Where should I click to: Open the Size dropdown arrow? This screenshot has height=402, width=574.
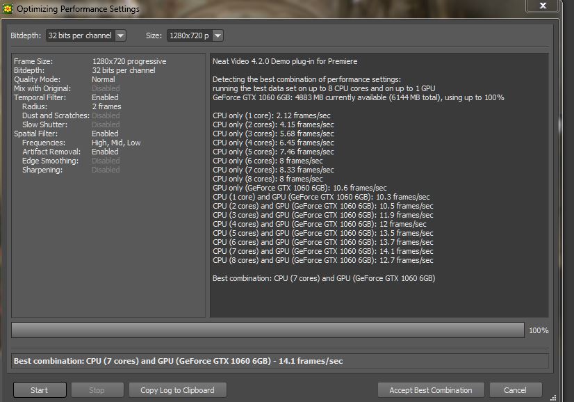click(218, 35)
